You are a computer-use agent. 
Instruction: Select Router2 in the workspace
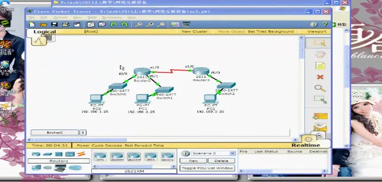142,71
